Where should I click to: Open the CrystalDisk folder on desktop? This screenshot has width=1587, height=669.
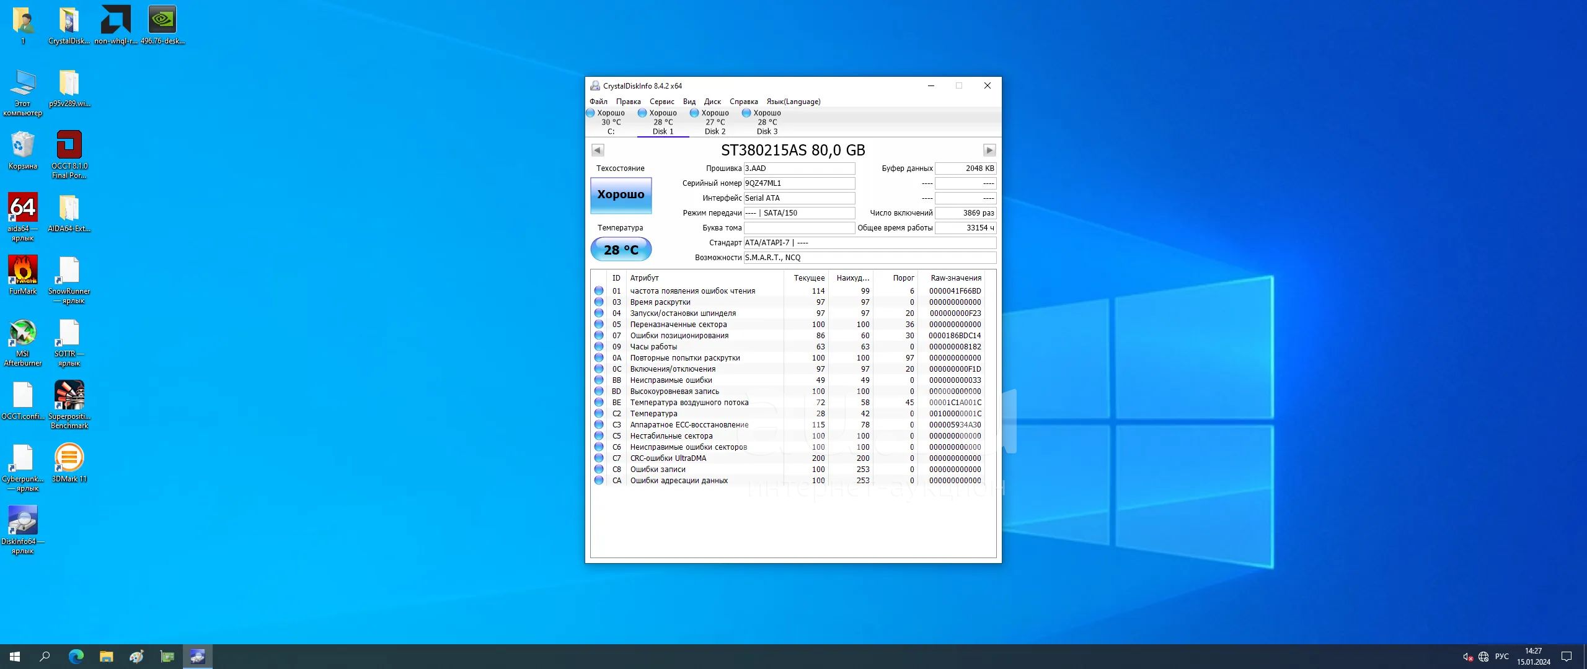pos(69,25)
